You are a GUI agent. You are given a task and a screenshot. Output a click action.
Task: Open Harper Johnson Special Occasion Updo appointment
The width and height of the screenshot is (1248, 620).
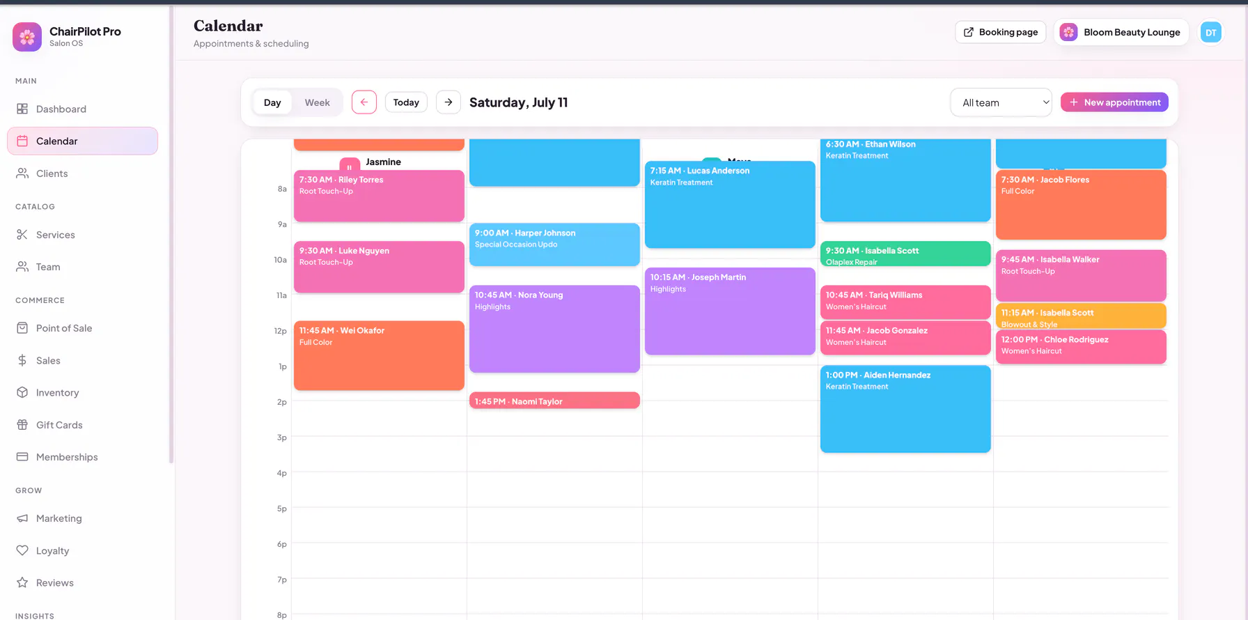(554, 245)
